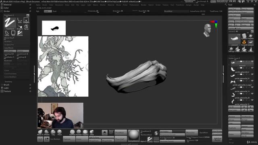
Task: Expand the Color palette
Action: pos(6,8)
